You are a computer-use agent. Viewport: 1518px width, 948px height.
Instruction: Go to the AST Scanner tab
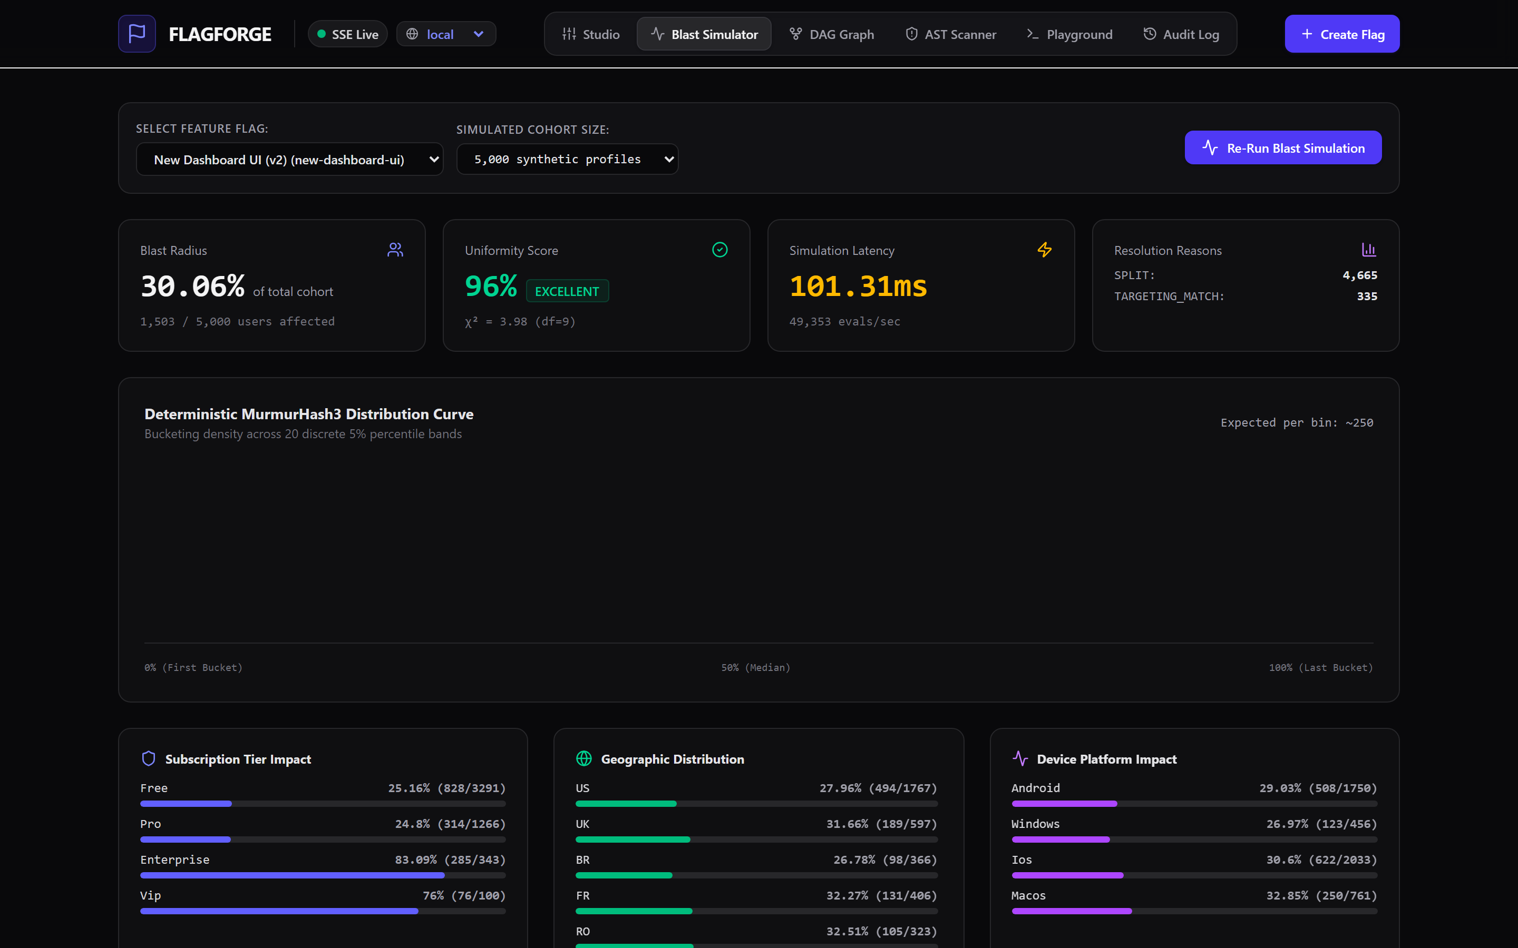(x=951, y=34)
